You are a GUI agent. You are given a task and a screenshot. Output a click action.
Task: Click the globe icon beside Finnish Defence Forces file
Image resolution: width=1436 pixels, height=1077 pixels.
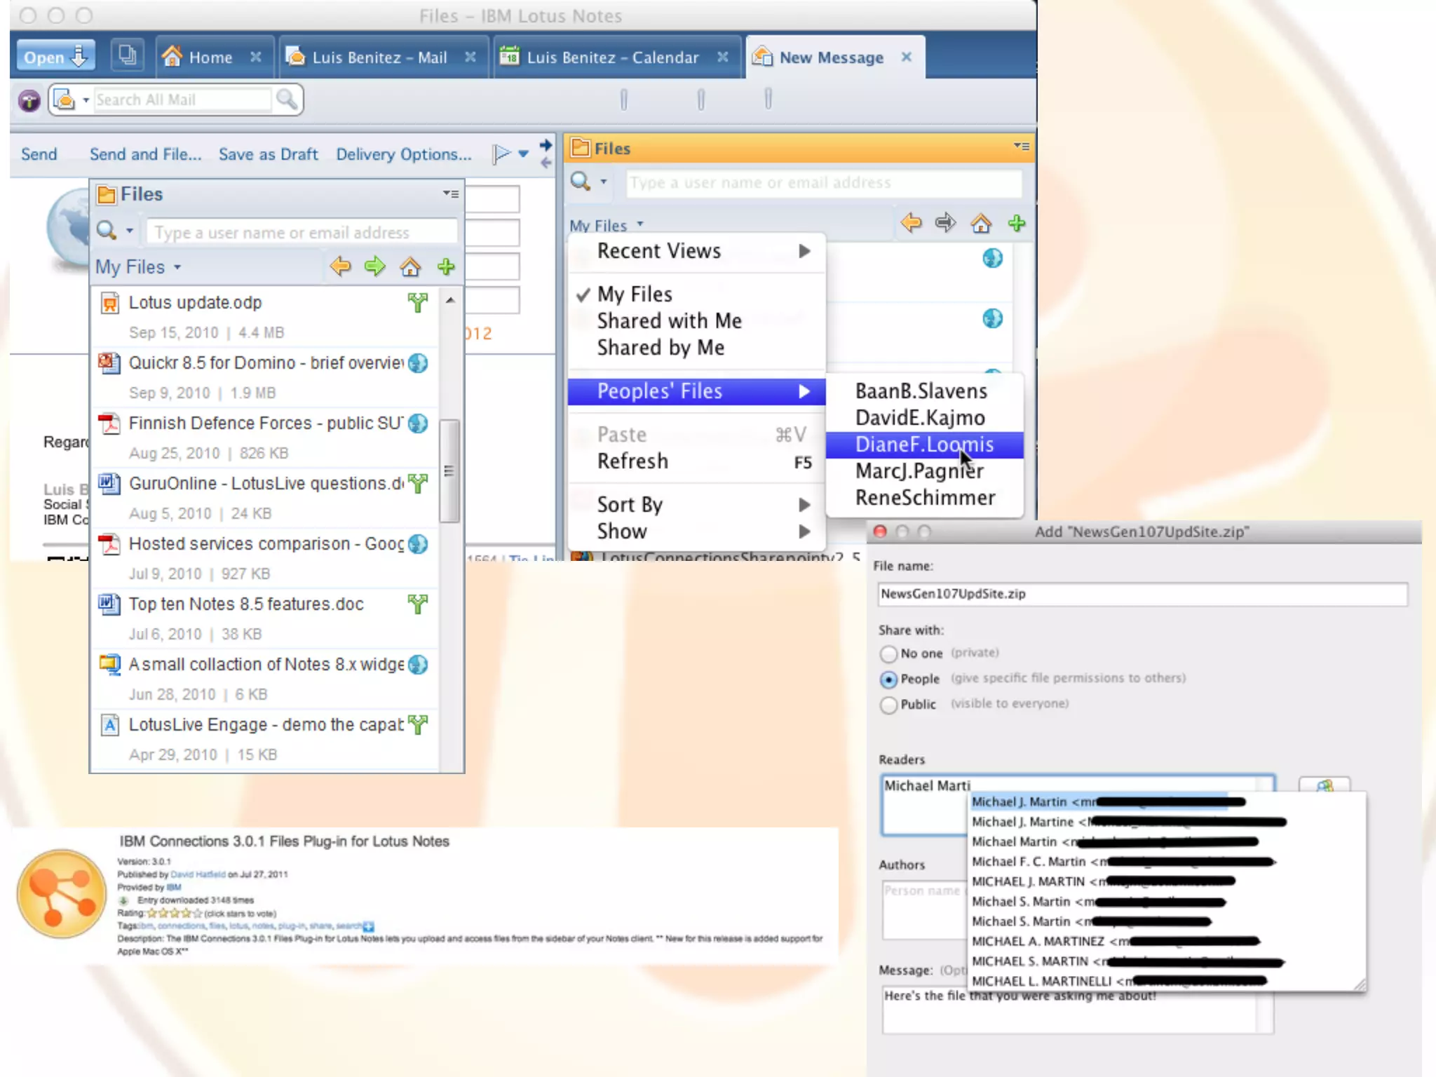[418, 424]
